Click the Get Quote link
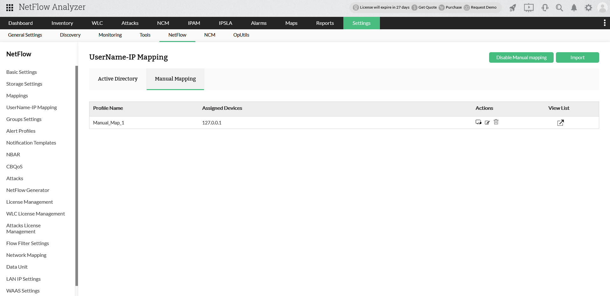610x296 pixels. coord(428,7)
